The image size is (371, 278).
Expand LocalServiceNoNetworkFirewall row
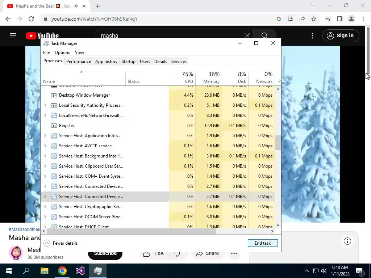(x=45, y=115)
